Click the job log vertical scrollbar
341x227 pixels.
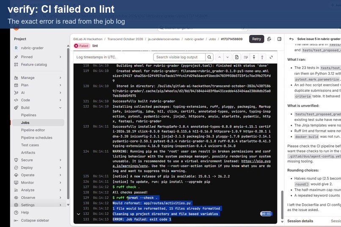click(282, 205)
